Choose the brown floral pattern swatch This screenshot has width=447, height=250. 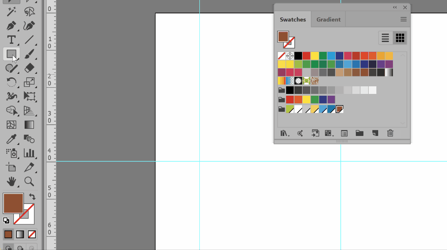[315, 81]
